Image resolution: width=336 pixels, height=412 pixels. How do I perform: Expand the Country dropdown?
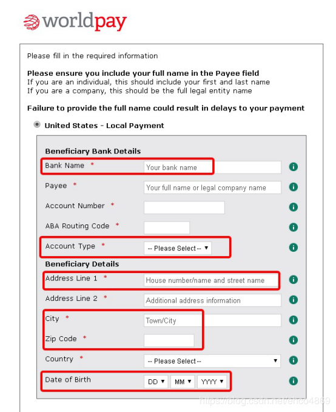click(212, 361)
